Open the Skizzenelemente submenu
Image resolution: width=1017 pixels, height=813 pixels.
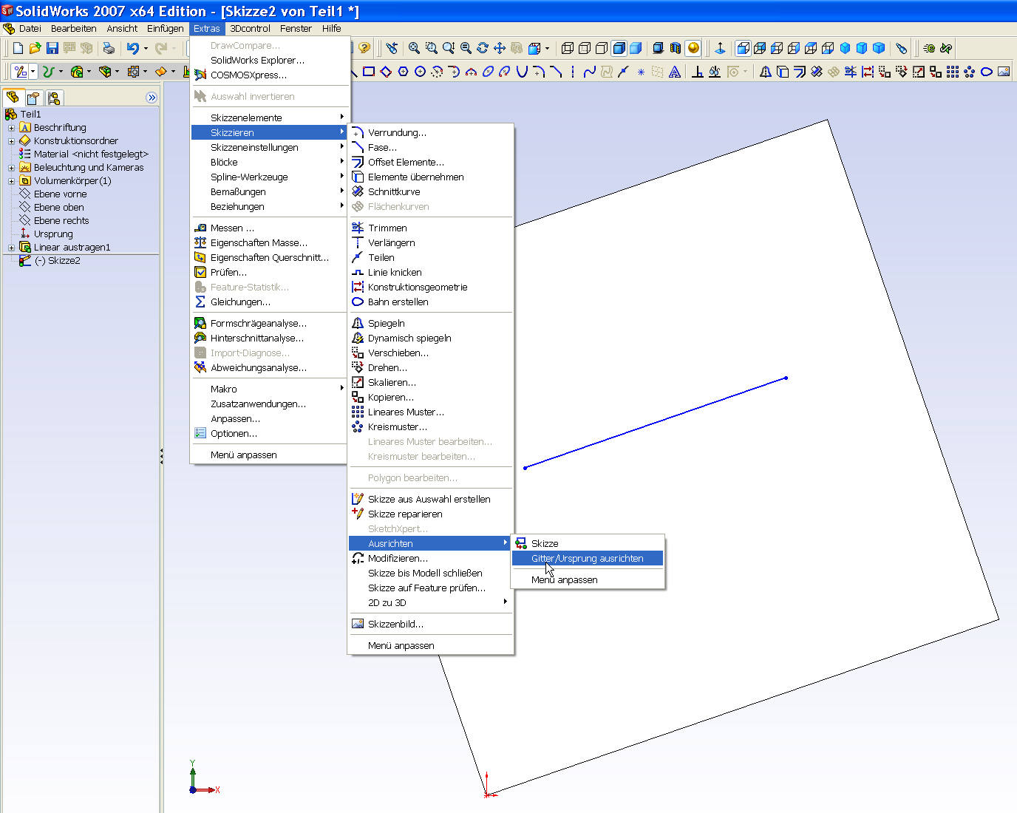pyautogui.click(x=269, y=118)
